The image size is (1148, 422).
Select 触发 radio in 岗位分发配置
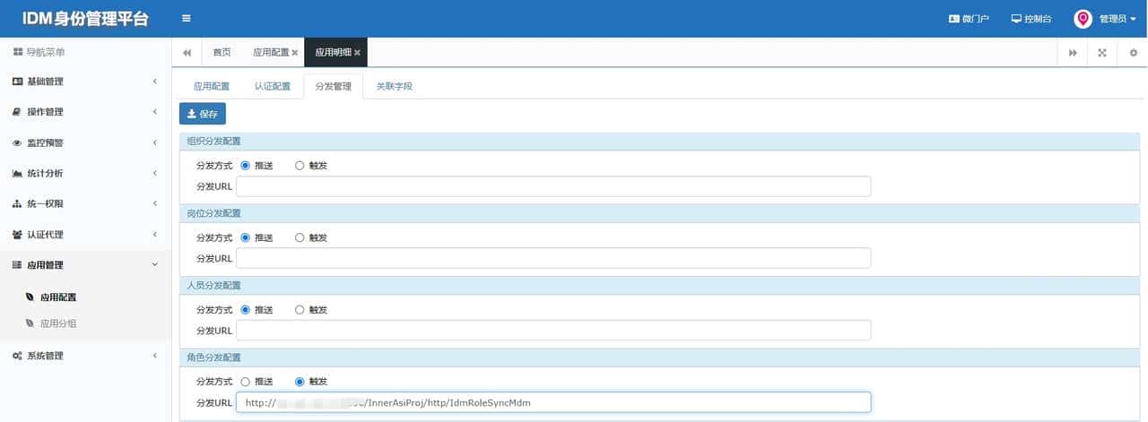pyautogui.click(x=300, y=237)
